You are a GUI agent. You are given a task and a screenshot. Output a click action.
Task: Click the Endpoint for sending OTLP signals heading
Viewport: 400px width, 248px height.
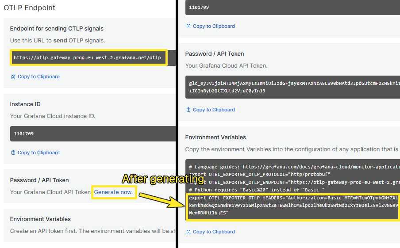tap(57, 29)
